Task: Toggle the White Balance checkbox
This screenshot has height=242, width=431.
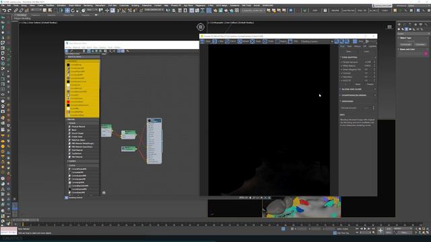Action: [x=341, y=66]
